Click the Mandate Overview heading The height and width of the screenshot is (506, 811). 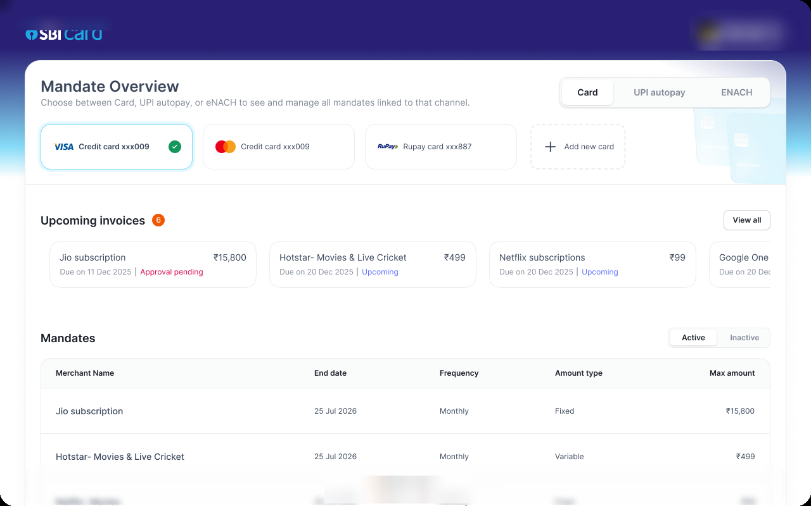tap(110, 87)
